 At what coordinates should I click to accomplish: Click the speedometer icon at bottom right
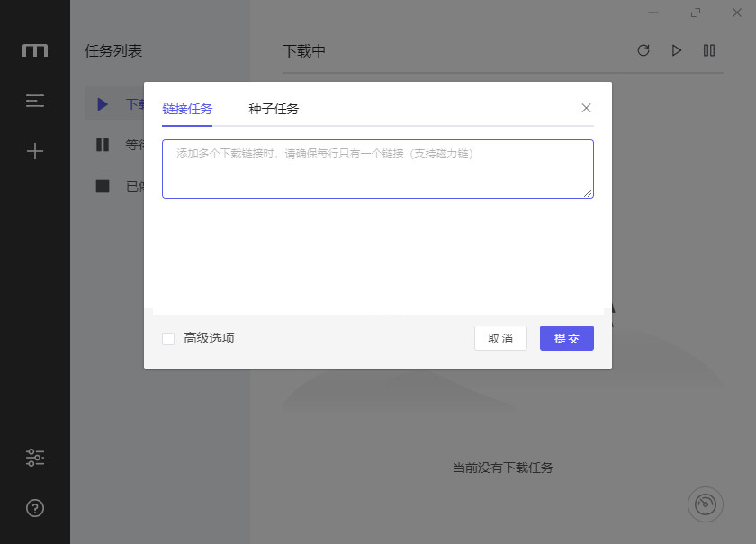(706, 504)
